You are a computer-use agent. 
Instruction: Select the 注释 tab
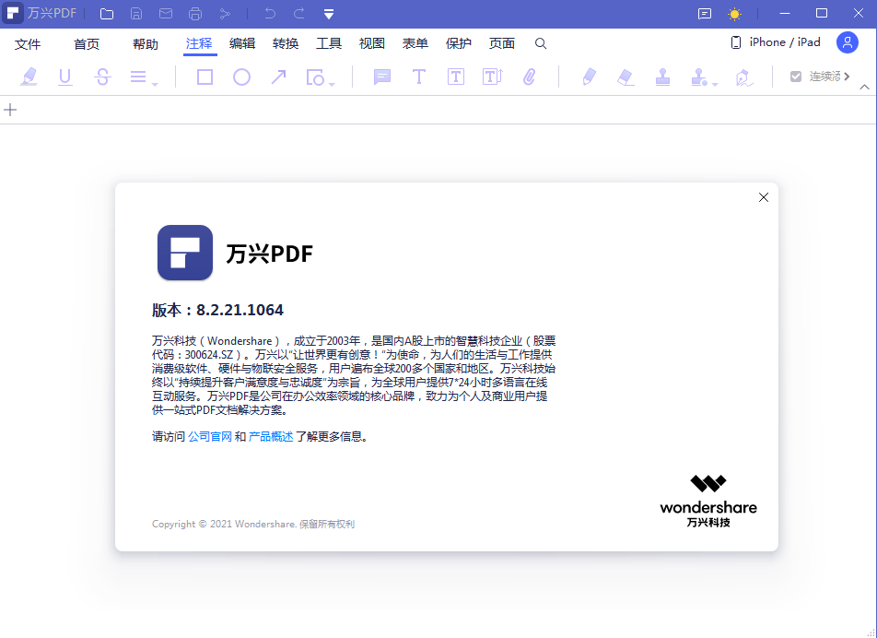pos(199,43)
